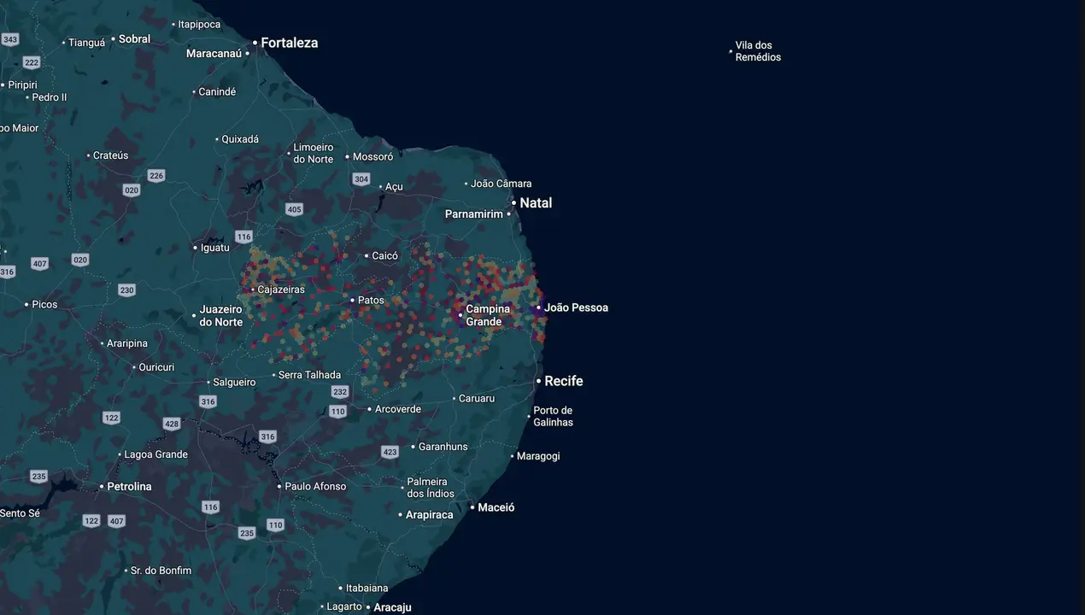Click the Garanhuns map label

[443, 447]
